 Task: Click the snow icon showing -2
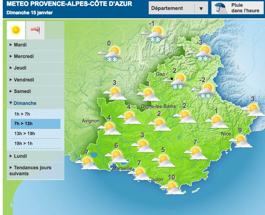203,91
